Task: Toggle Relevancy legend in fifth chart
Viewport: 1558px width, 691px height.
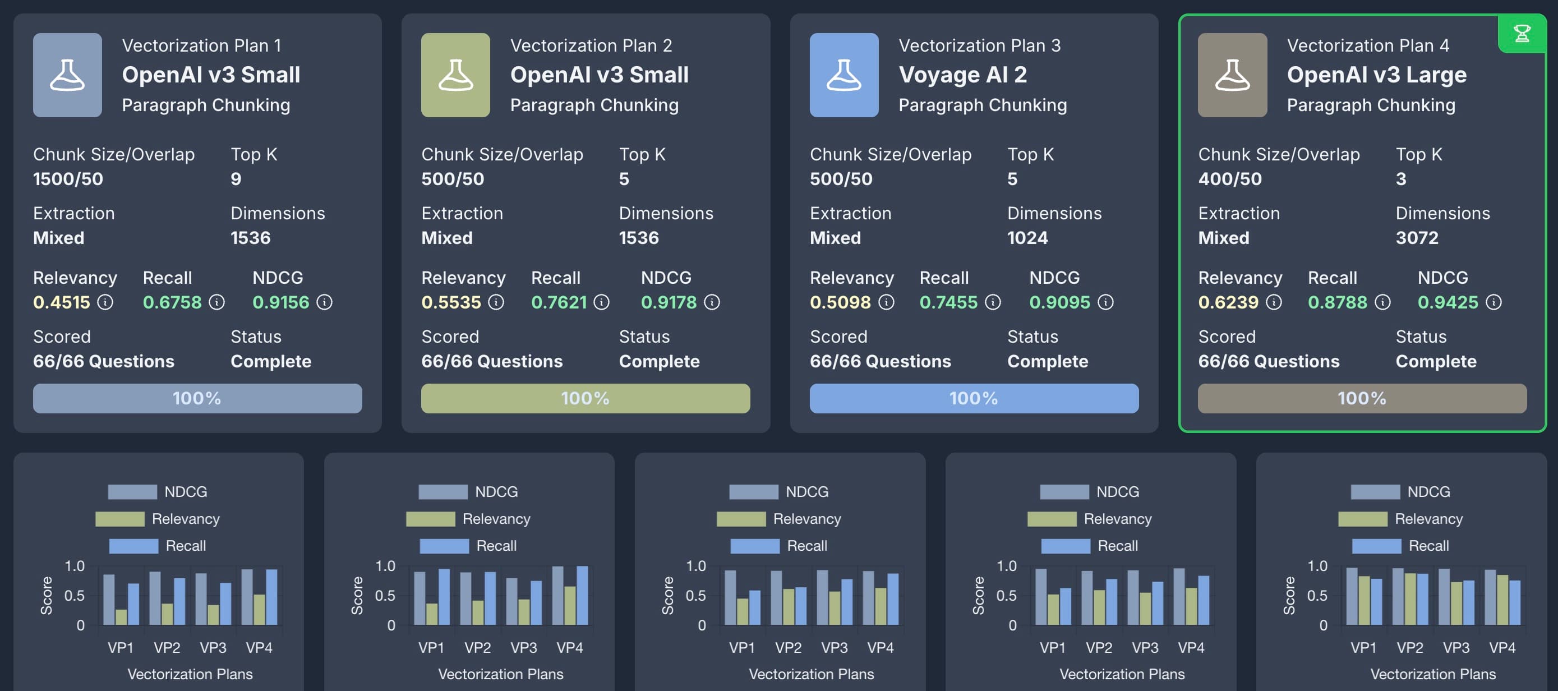Action: 1401,519
